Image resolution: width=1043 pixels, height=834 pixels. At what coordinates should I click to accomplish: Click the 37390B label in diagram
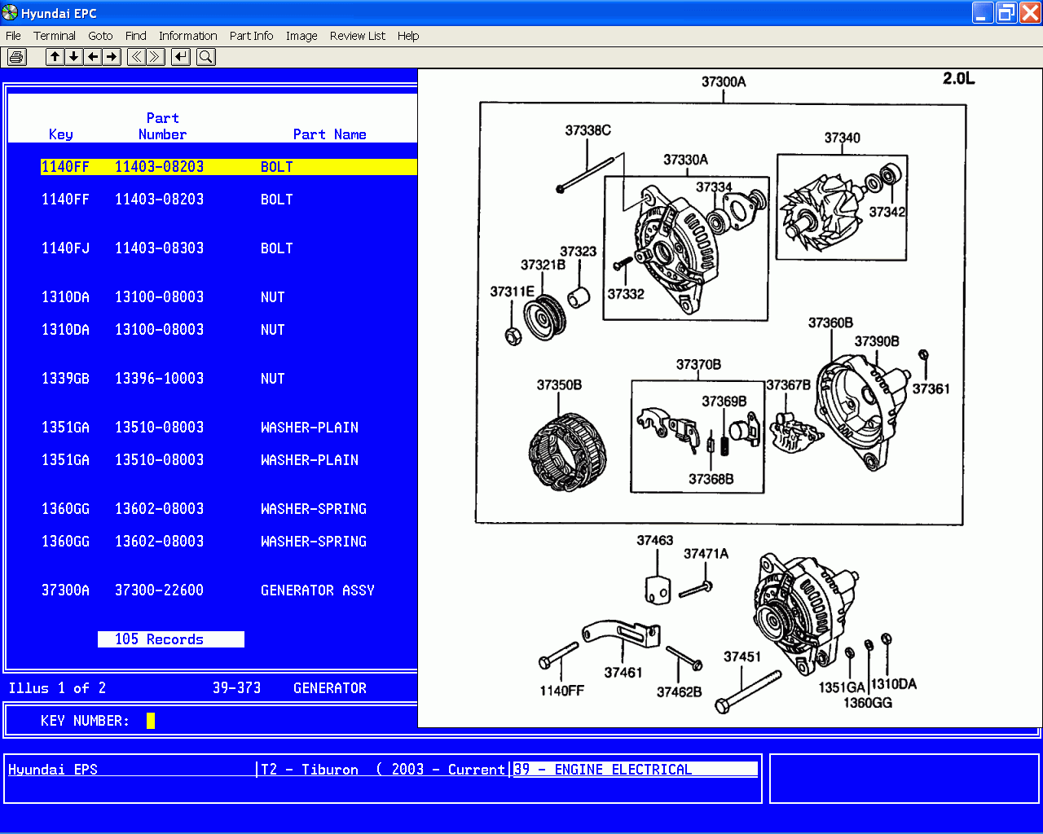877,341
